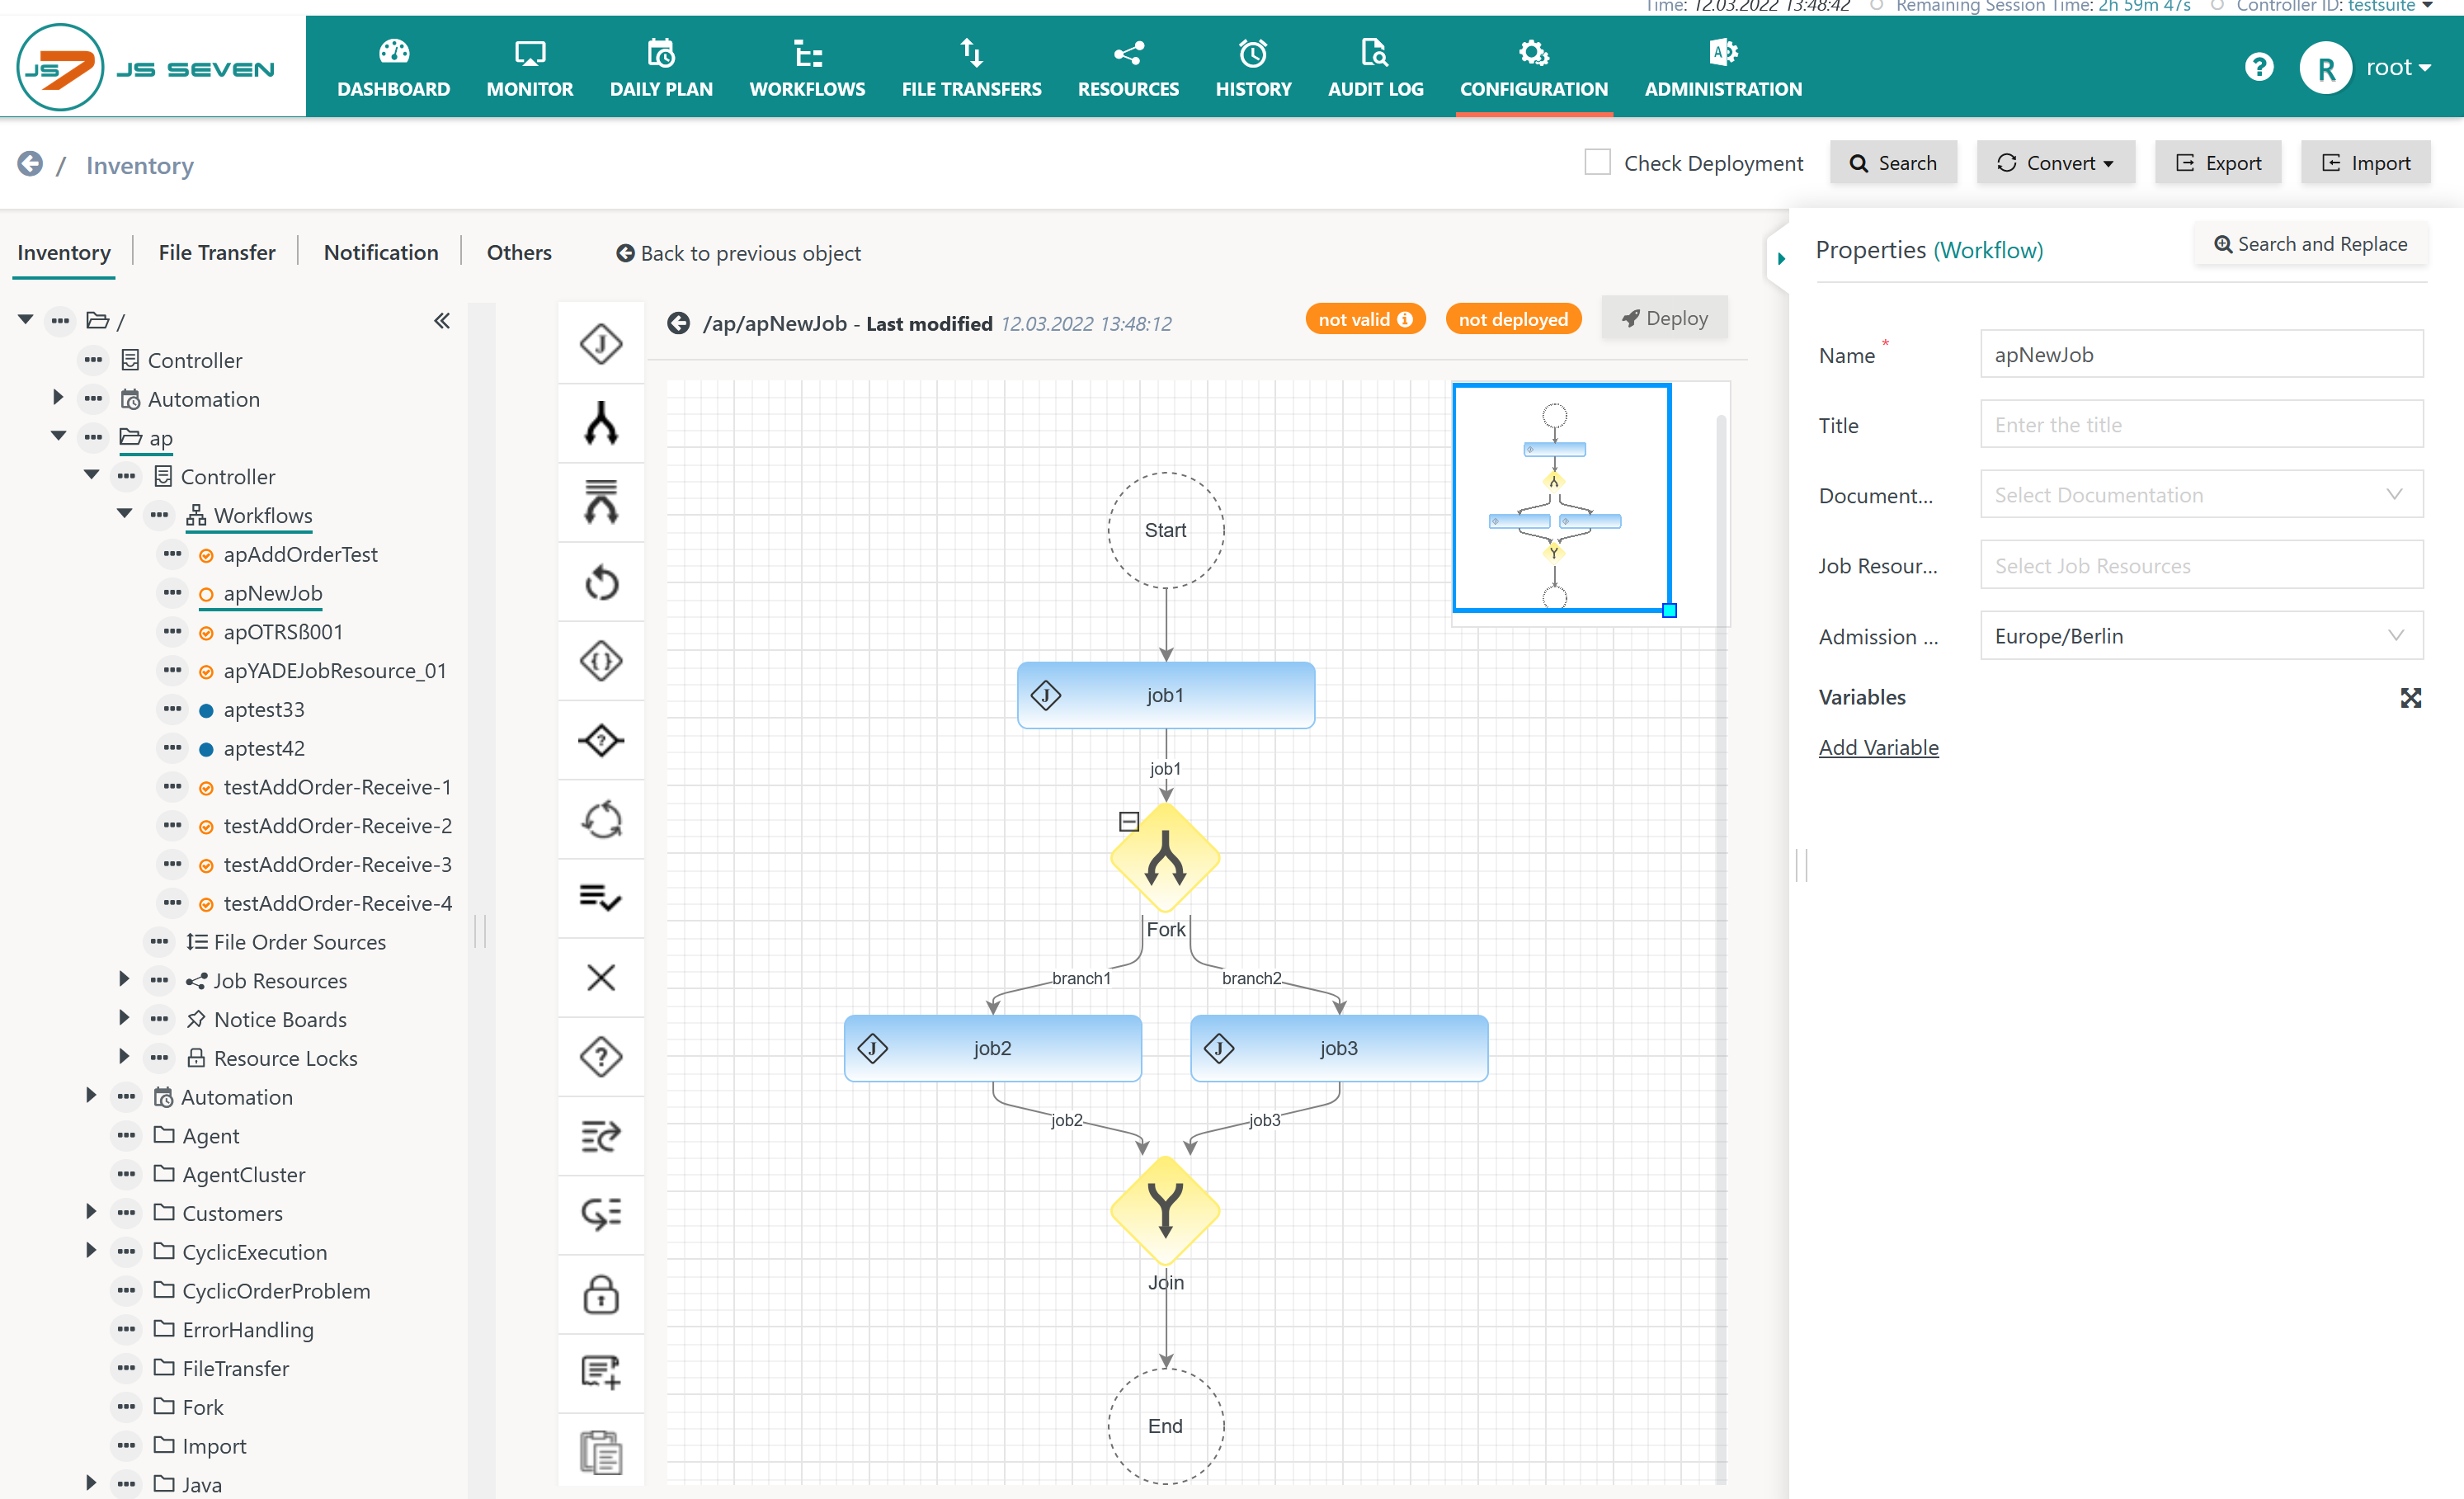Select the Fork instruction tool
The height and width of the screenshot is (1499, 2464).
coord(601,423)
